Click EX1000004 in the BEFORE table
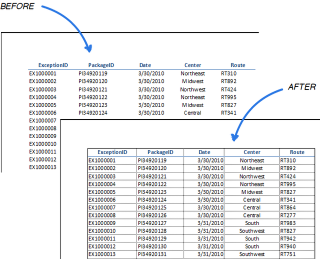 point(42,97)
